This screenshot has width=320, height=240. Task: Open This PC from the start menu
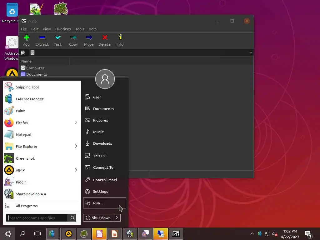coord(104,156)
